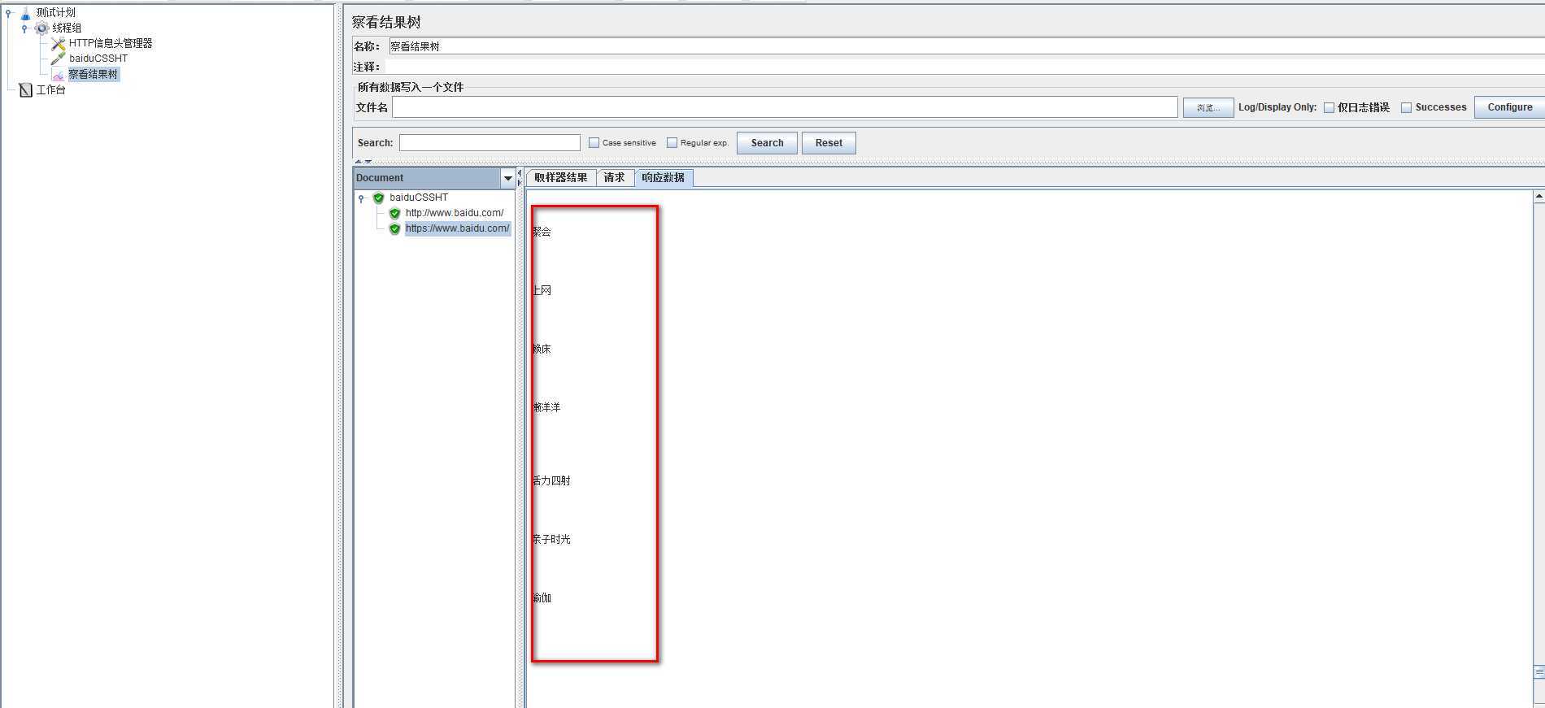Click the response pane scrollbar up arrow
The image size is (1545, 708).
1538,197
